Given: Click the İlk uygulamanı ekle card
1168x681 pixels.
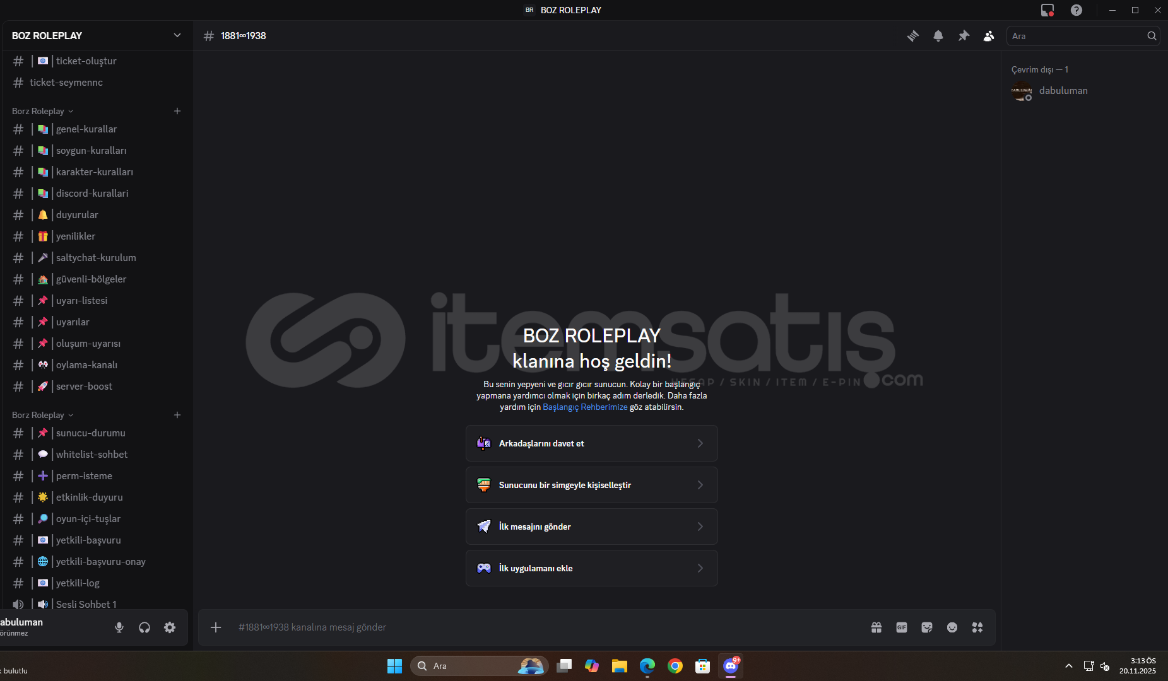Looking at the screenshot, I should click(x=592, y=568).
